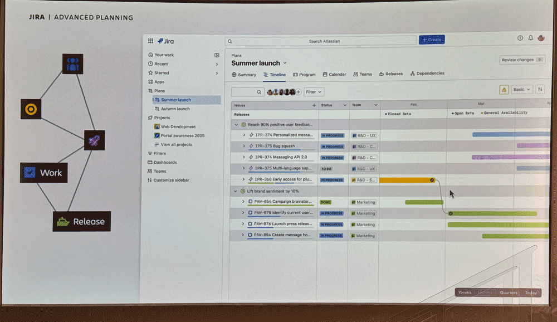
Task: Expand the IPR-375 Bug squash row
Action: pyautogui.click(x=244, y=147)
